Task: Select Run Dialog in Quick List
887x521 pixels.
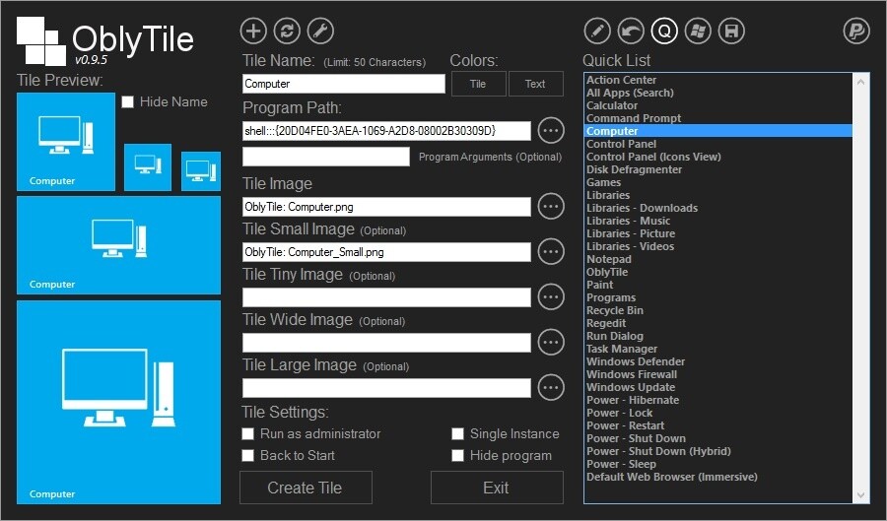Action: coord(614,336)
